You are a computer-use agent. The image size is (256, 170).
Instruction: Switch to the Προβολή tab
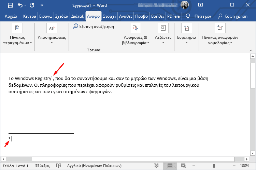[142, 16]
